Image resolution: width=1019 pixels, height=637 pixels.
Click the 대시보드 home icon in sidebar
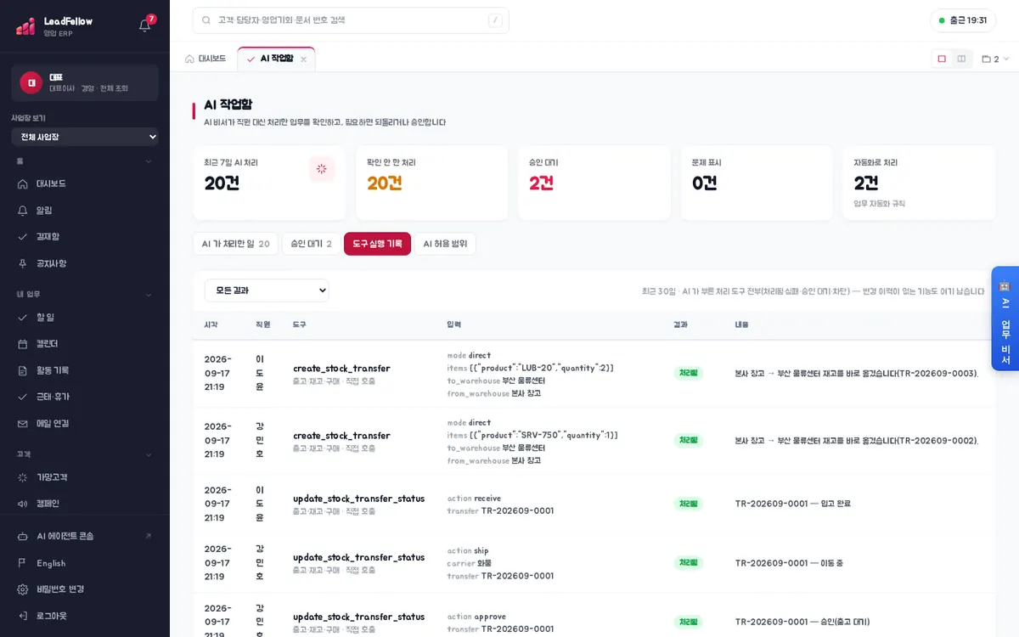click(x=23, y=183)
